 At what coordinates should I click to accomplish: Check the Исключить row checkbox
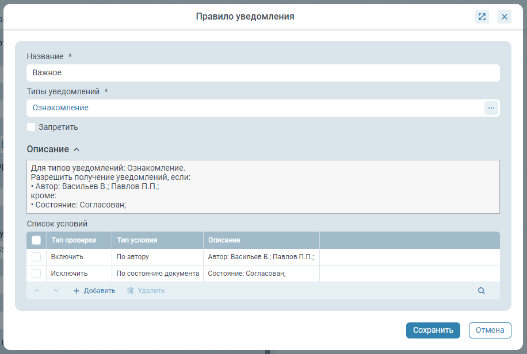(36, 274)
